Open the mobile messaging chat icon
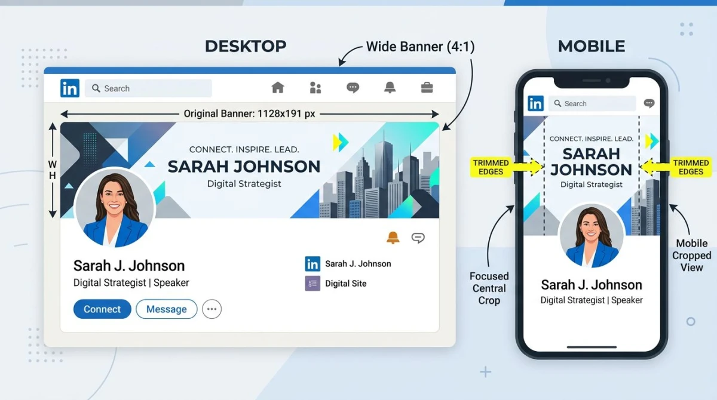This screenshot has height=400, width=717. click(x=649, y=103)
